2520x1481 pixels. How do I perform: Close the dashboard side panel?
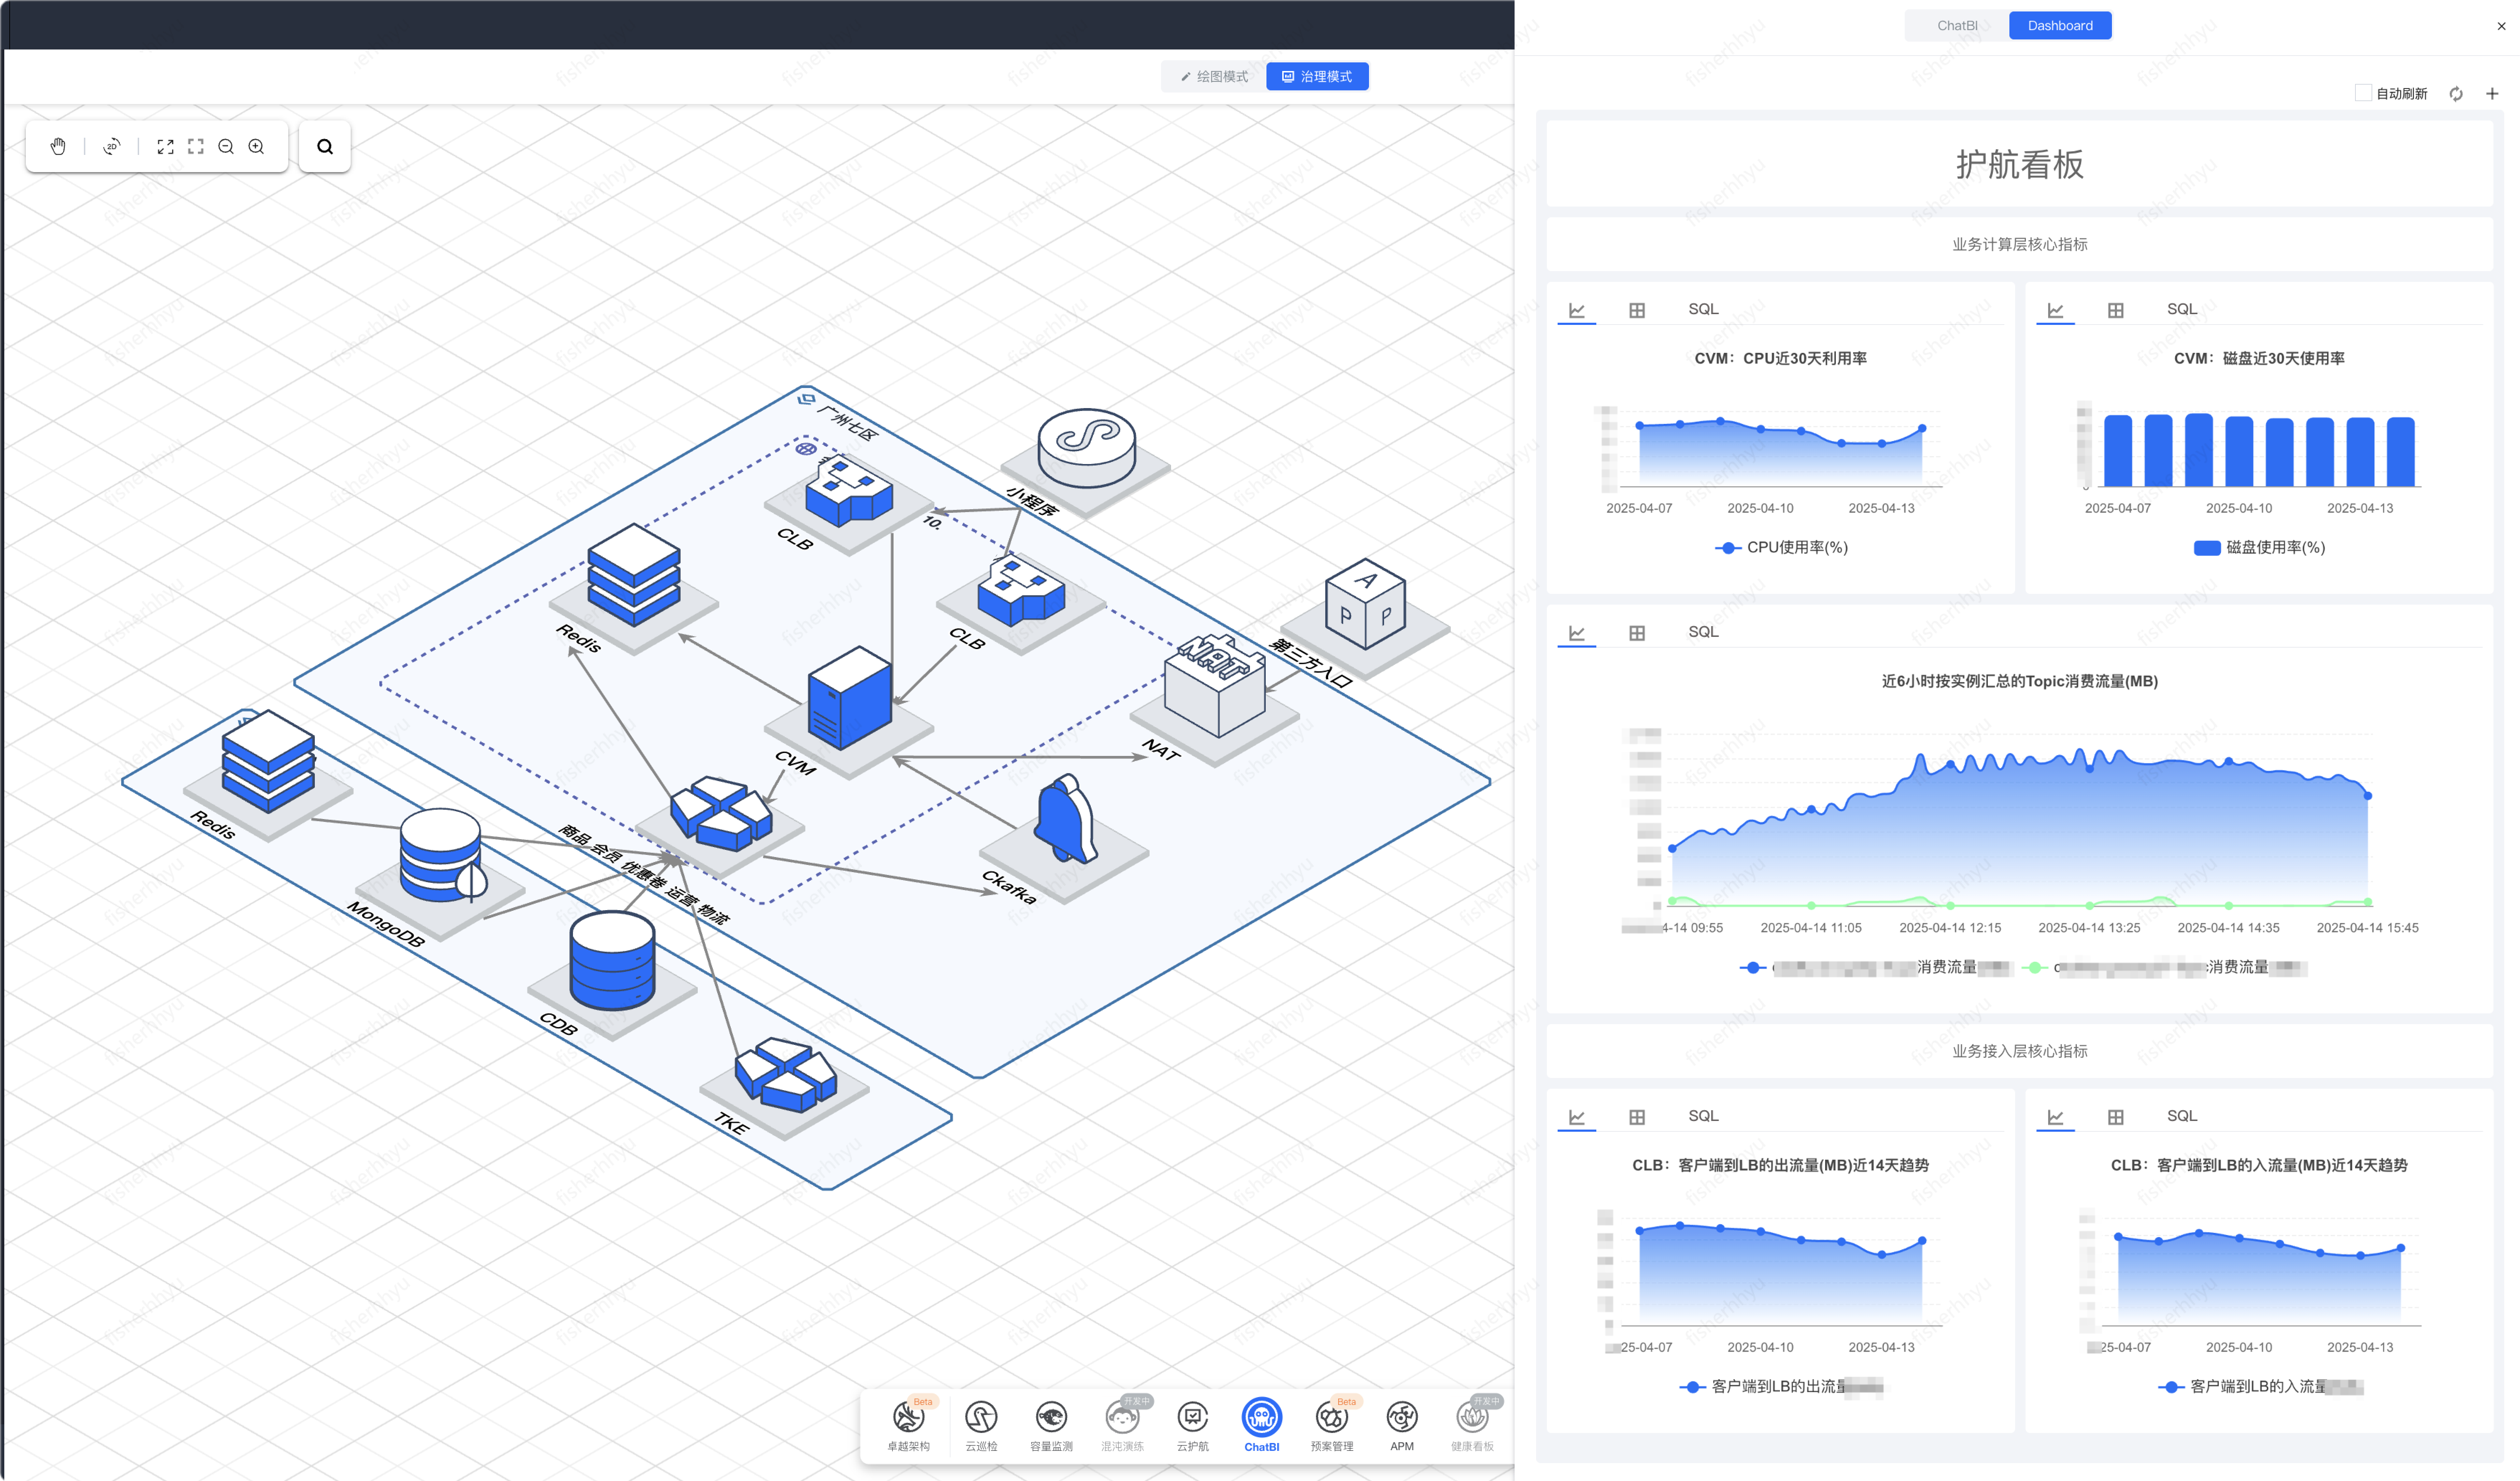[2501, 27]
